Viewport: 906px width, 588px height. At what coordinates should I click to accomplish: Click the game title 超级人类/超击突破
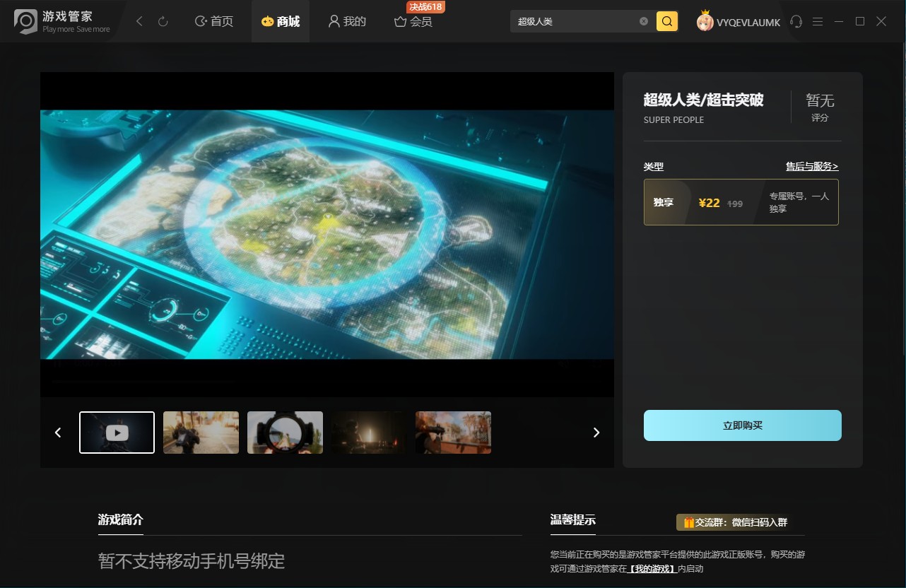pos(703,100)
